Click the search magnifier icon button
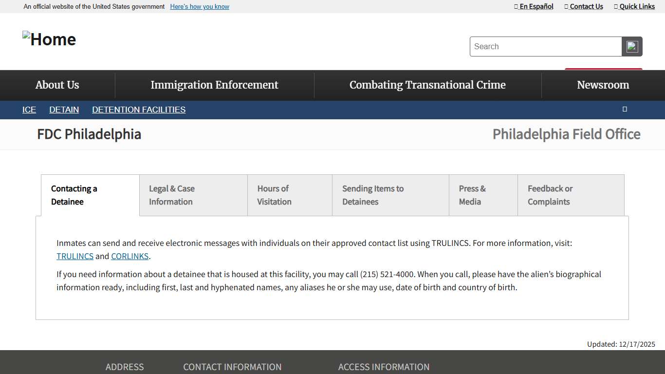The image size is (665, 374). 632,47
